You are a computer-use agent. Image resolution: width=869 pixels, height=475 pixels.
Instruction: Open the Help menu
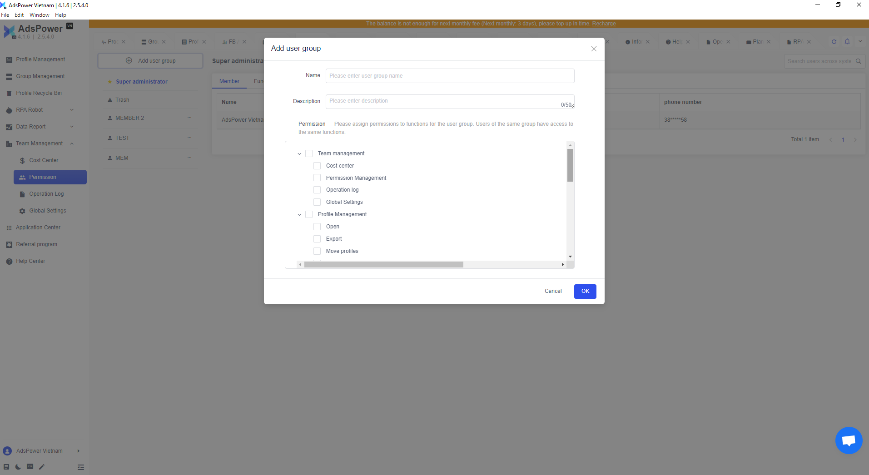pyautogui.click(x=60, y=15)
